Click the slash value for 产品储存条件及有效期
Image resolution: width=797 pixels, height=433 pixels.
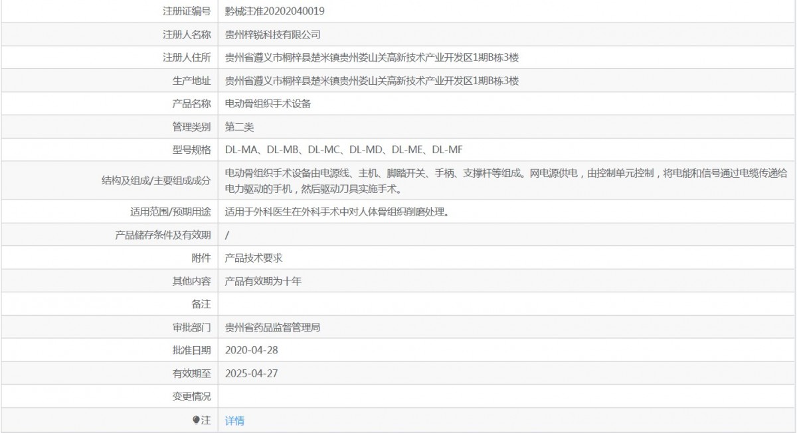pyautogui.click(x=227, y=235)
